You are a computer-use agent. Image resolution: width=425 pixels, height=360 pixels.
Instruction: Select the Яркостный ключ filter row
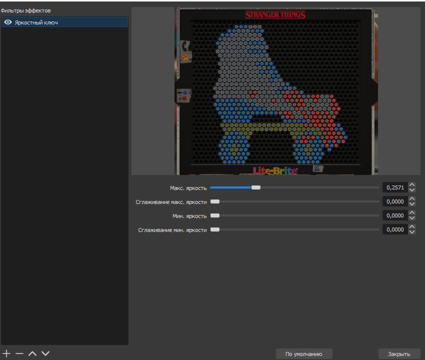coord(64,22)
